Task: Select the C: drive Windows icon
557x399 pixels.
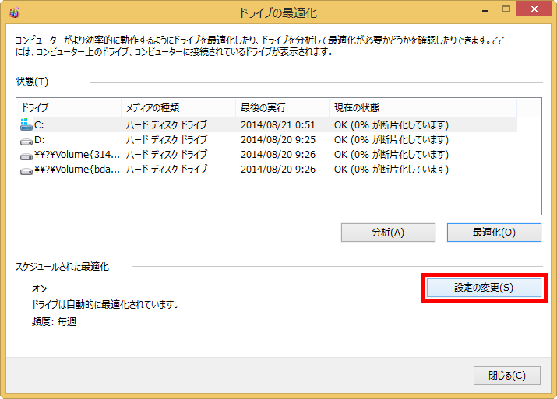Action: pyautogui.click(x=26, y=124)
